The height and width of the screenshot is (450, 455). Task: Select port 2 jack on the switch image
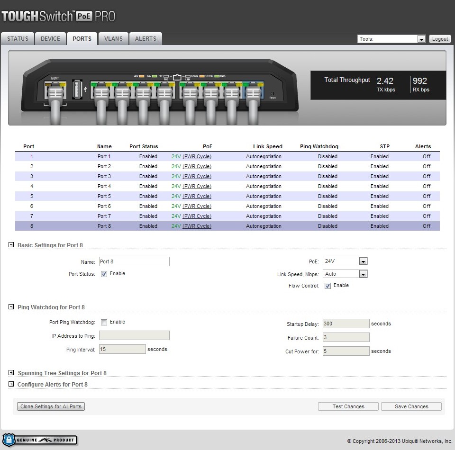[122, 90]
